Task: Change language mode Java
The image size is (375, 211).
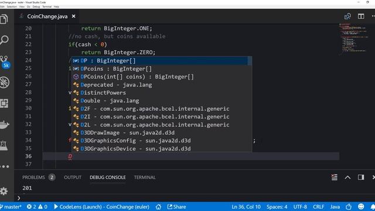Action: click(x=335, y=207)
